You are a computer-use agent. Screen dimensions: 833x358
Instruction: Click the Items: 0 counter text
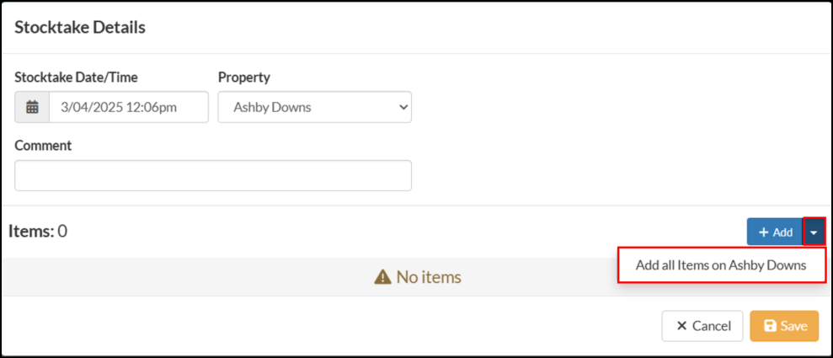[x=38, y=231]
